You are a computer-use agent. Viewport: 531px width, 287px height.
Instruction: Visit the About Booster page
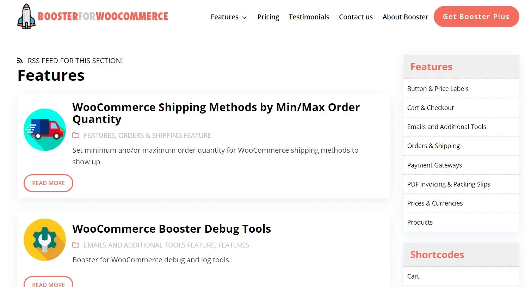405,17
